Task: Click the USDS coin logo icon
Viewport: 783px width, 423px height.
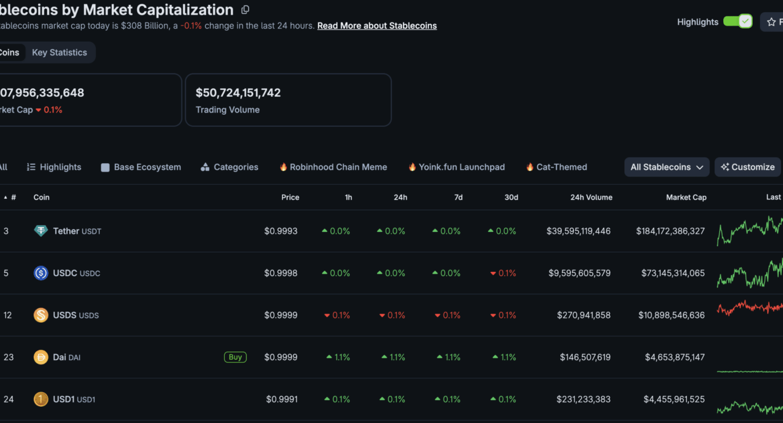Action: pos(40,315)
